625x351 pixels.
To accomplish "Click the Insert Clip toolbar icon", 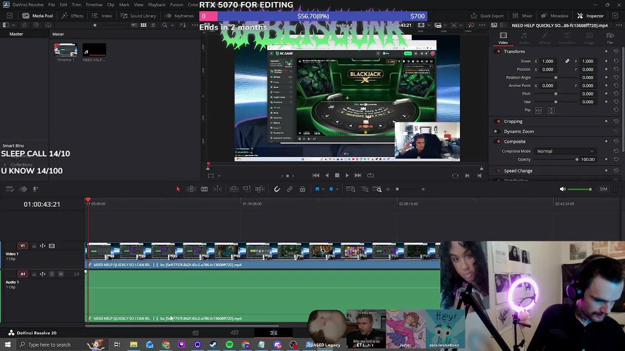I will (x=234, y=189).
